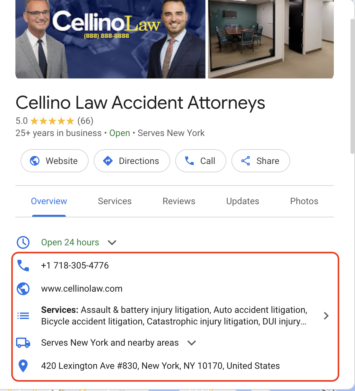Open the 66 reviews count link
This screenshot has height=391, width=355.
[x=85, y=121]
